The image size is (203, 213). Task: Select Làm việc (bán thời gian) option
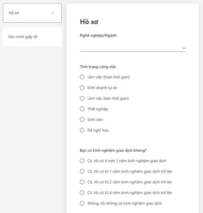pos(82,98)
